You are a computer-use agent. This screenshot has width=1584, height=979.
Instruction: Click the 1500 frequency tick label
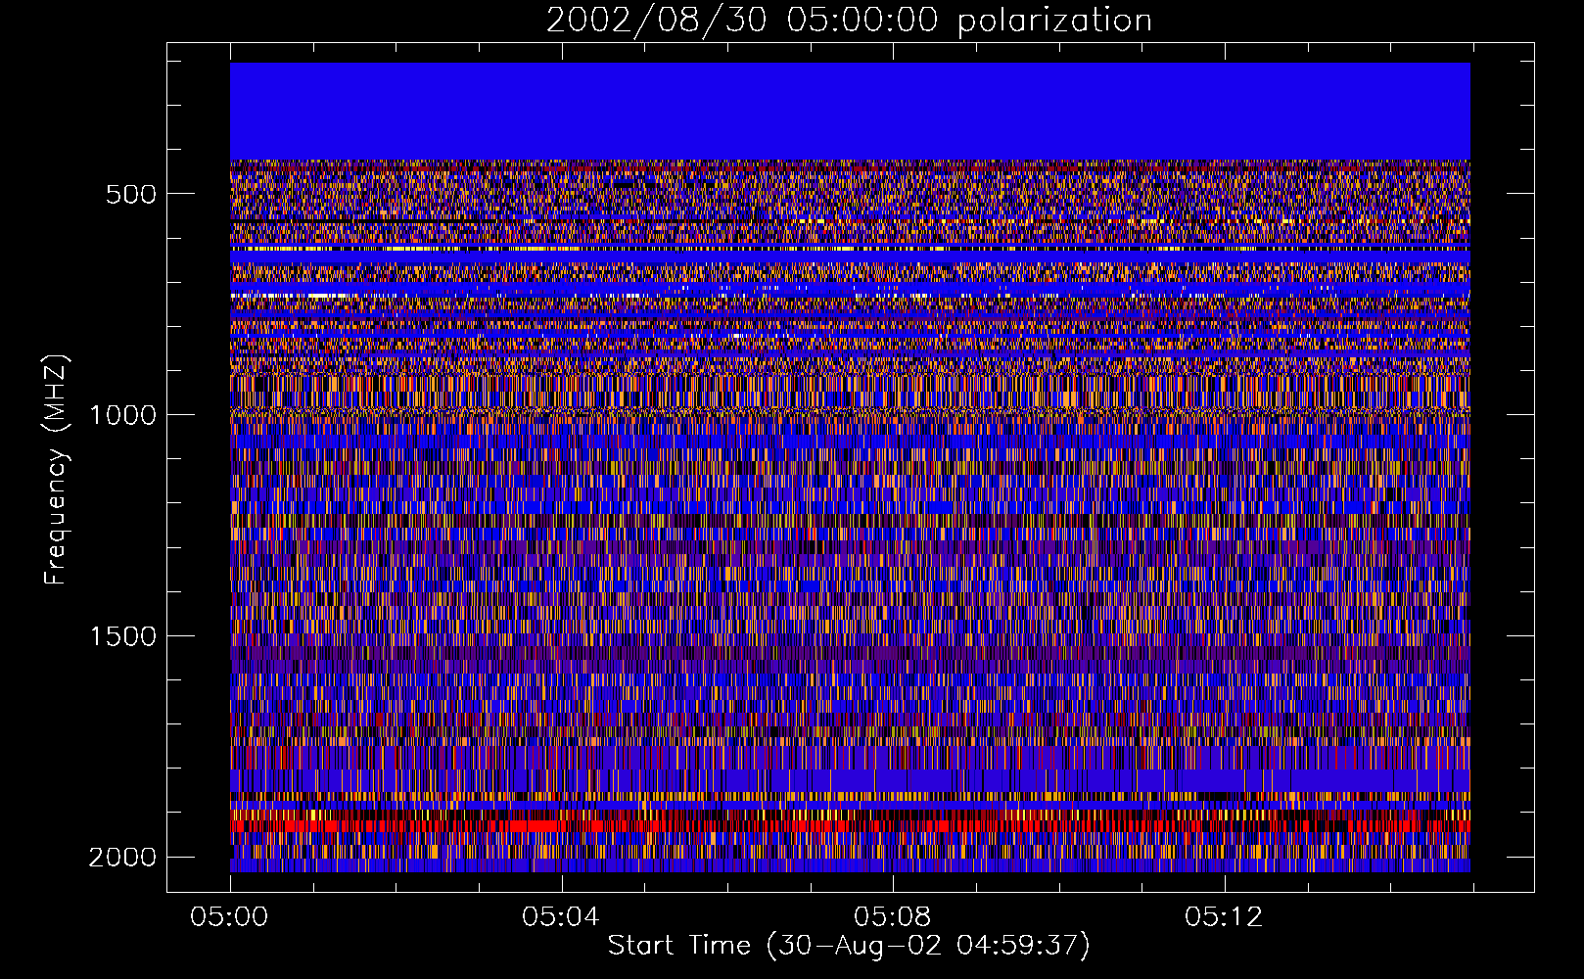[123, 636]
